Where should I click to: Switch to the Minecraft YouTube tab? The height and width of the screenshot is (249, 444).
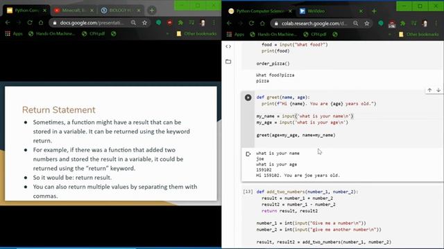pyautogui.click(x=74, y=10)
